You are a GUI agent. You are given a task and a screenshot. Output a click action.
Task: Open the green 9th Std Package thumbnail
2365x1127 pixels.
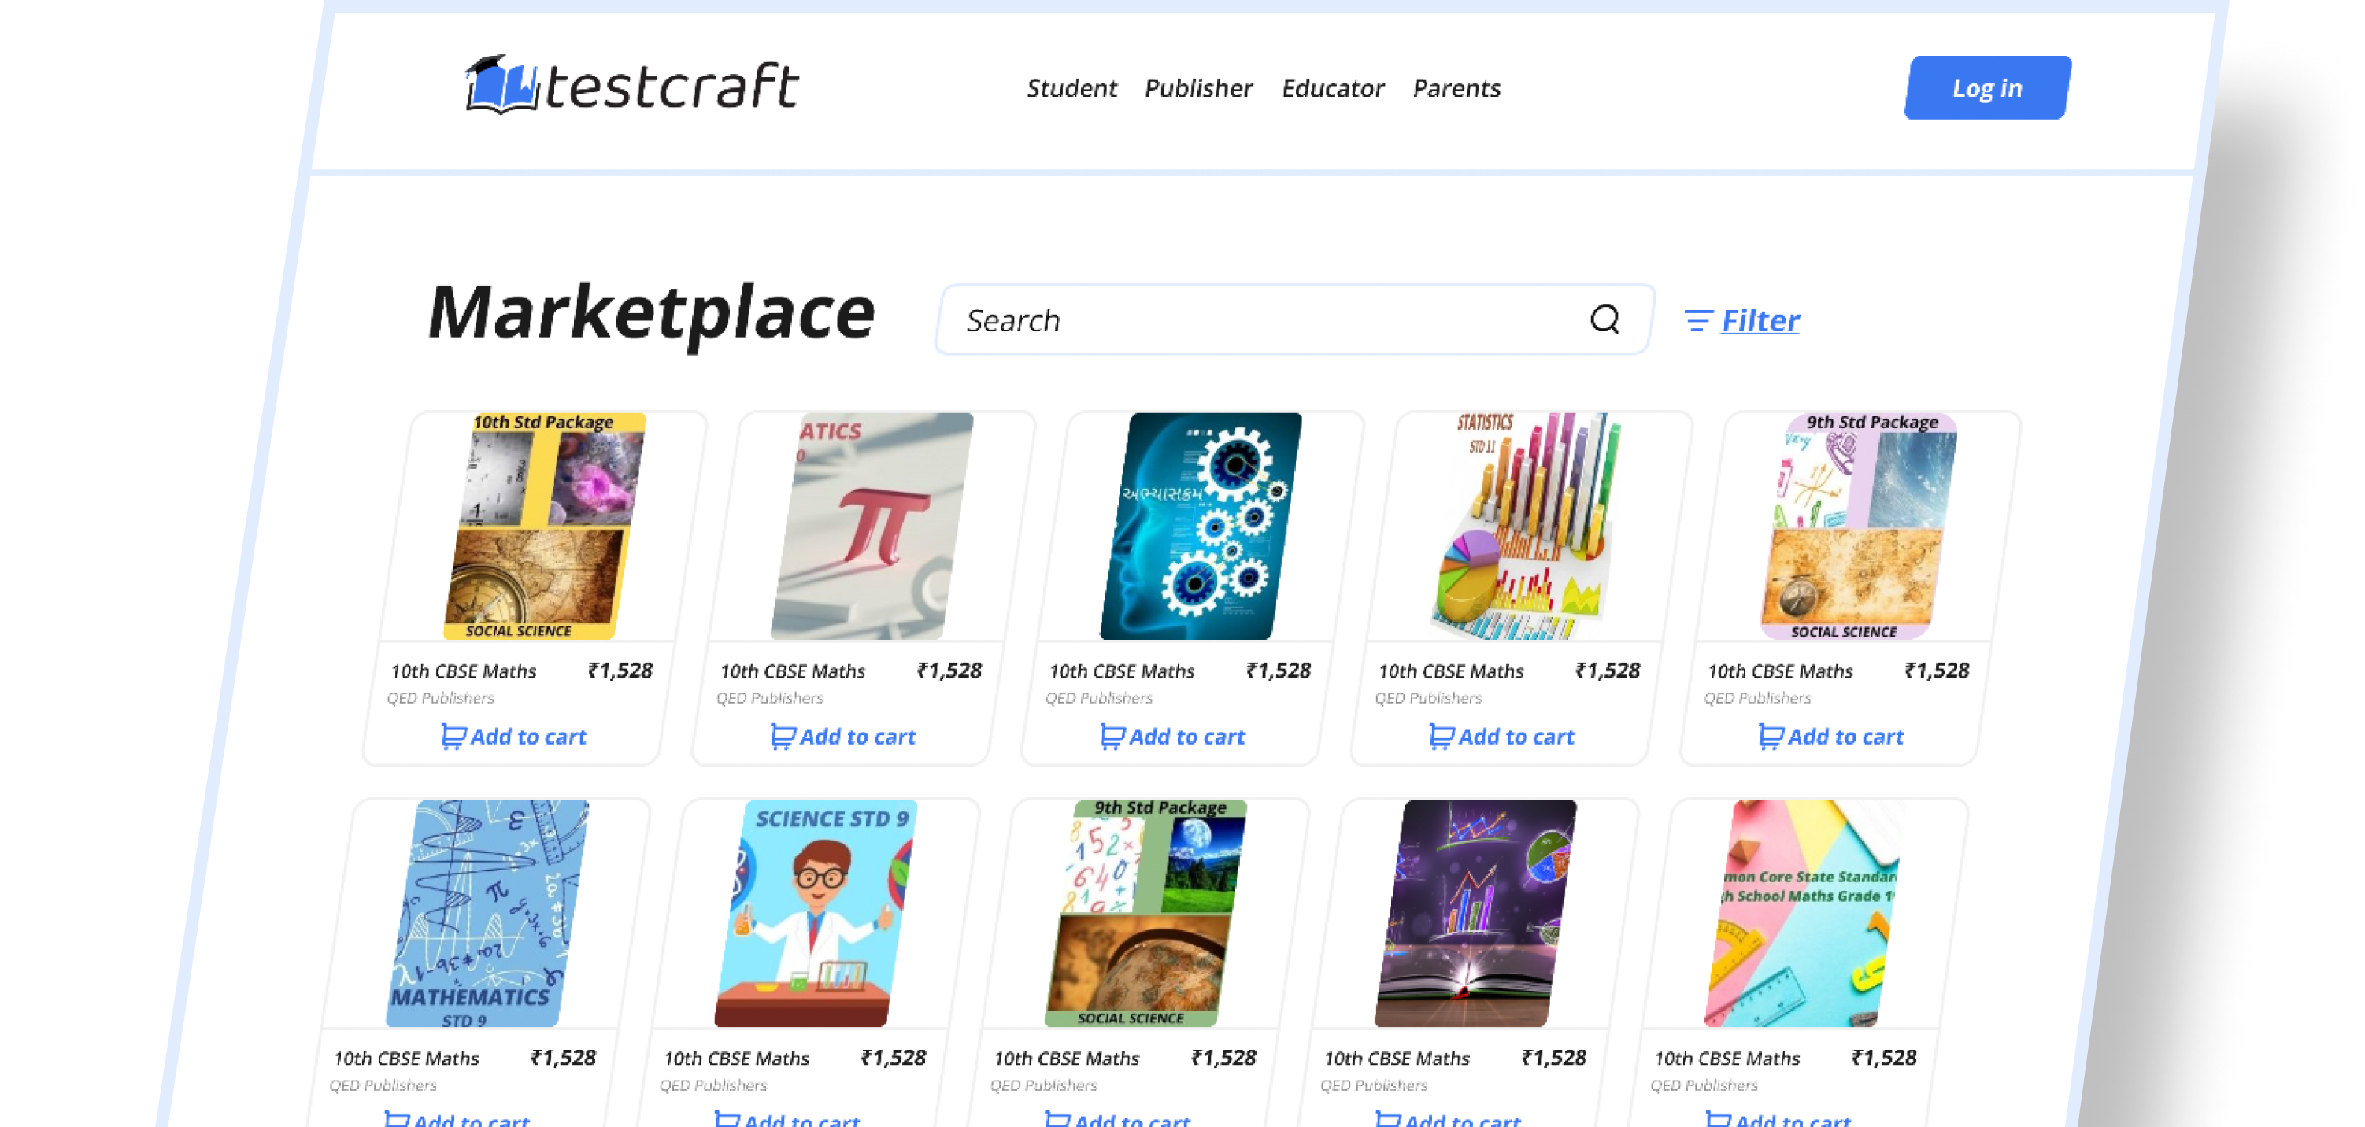pos(1145,913)
